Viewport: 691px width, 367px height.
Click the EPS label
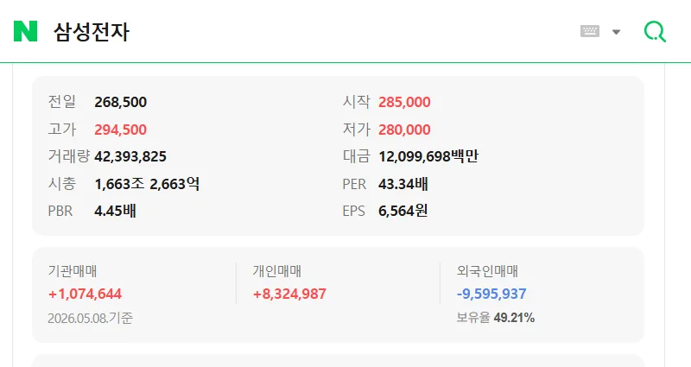(353, 211)
